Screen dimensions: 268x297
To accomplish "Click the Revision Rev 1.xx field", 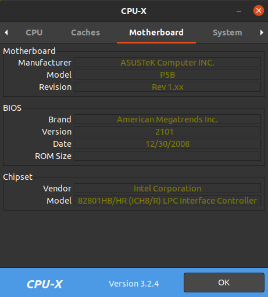I will coord(167,87).
